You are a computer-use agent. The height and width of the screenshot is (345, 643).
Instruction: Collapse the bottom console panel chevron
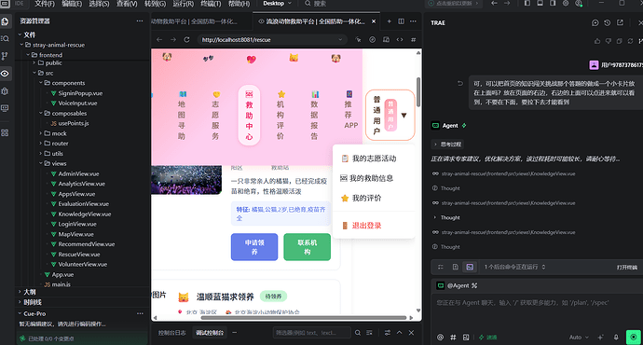coord(400,333)
